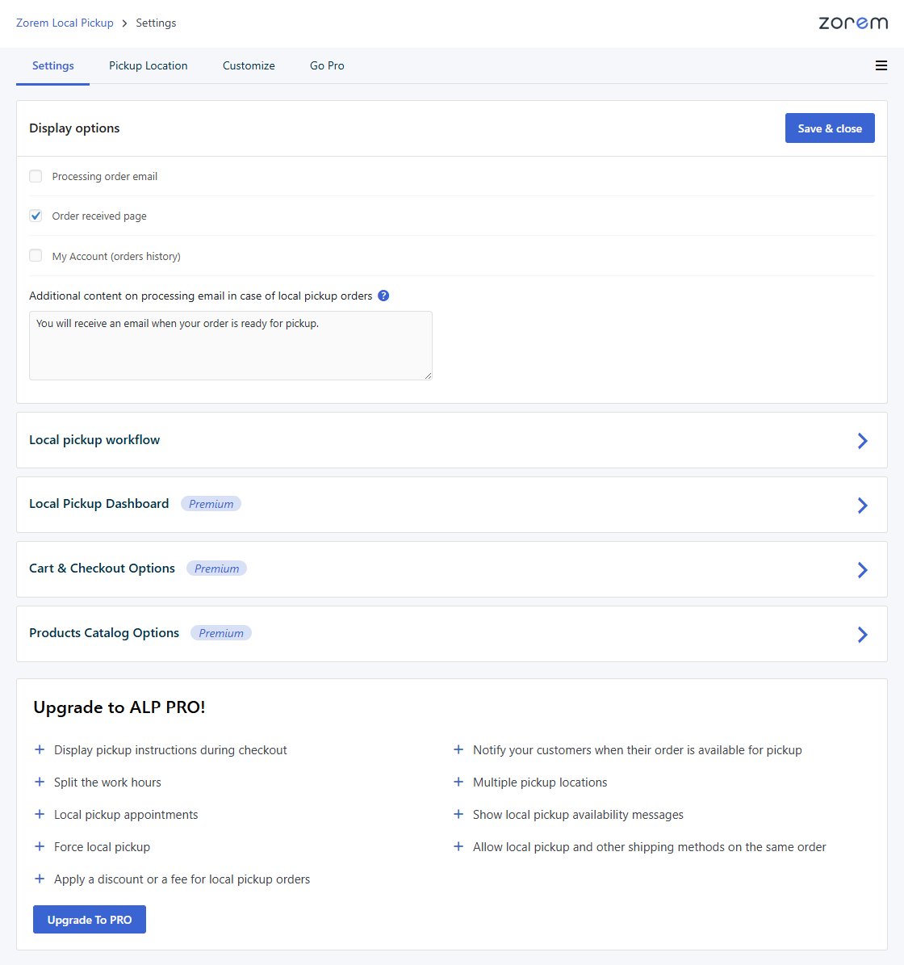Click 'Split the work hours' text
904x965 pixels.
pyautogui.click(x=107, y=782)
